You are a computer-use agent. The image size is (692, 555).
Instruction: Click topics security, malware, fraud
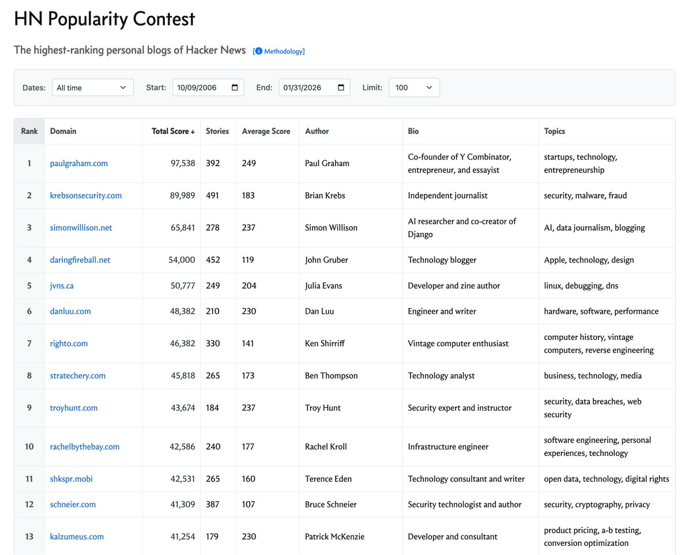pyautogui.click(x=585, y=196)
